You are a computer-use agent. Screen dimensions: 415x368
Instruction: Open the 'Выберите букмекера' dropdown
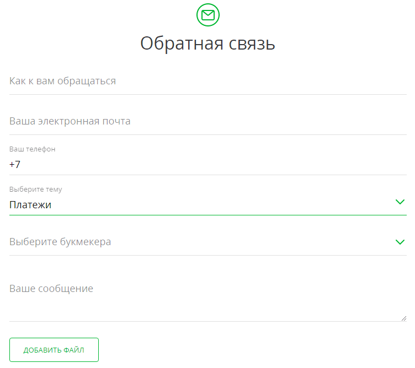click(208, 242)
